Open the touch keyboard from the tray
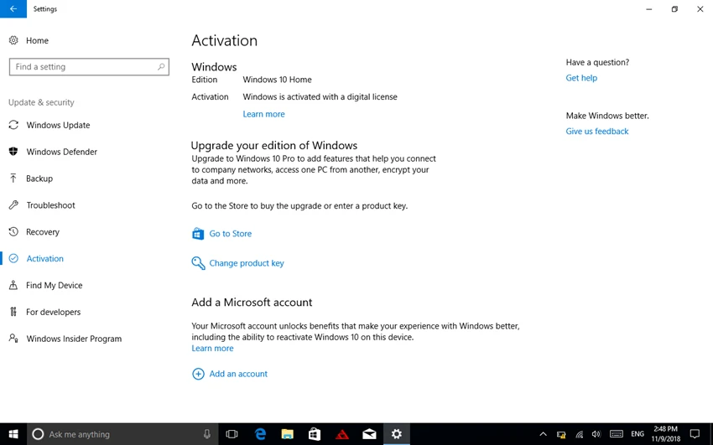The height and width of the screenshot is (445, 713). [617, 434]
